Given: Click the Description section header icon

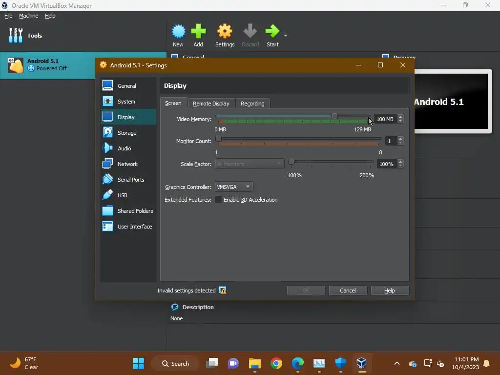Looking at the screenshot, I should [175, 307].
